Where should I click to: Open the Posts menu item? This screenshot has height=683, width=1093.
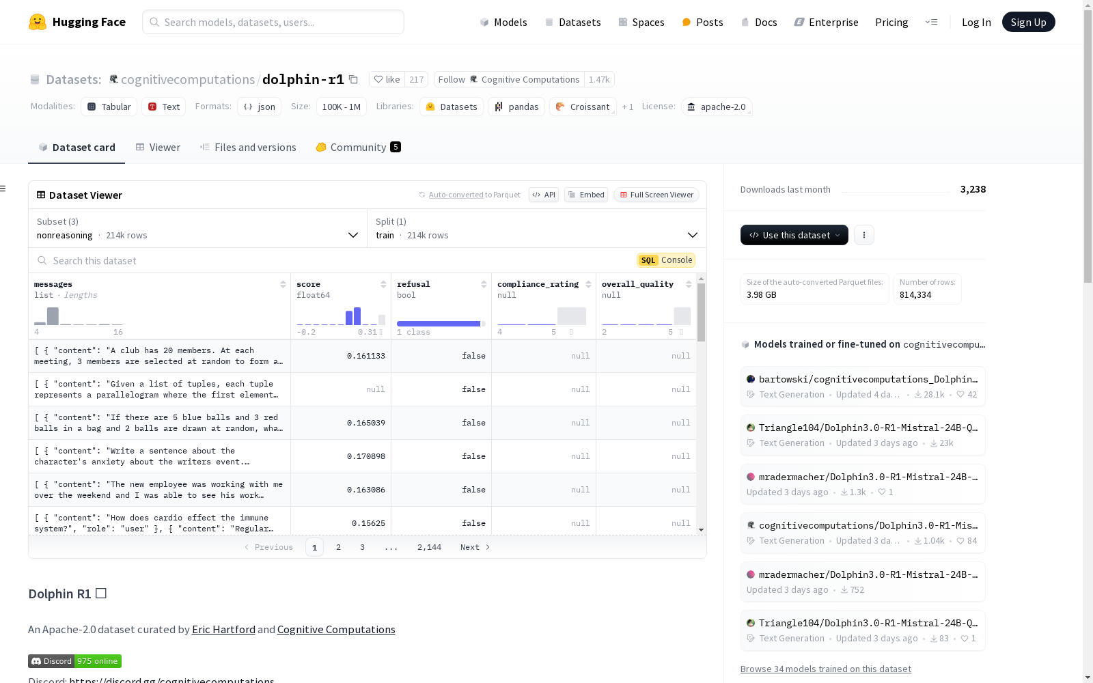[702, 22]
